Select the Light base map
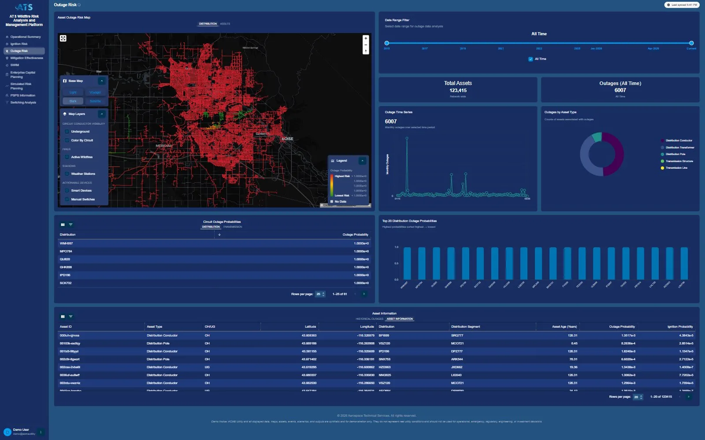The image size is (705, 440). pos(73,92)
